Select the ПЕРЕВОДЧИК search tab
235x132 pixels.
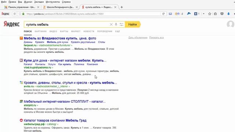(x=105, y=31)
